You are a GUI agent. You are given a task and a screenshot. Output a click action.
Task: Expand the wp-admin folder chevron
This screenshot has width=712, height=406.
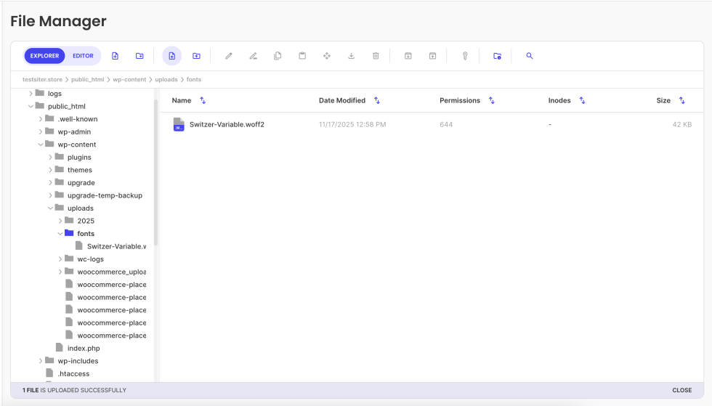(41, 132)
